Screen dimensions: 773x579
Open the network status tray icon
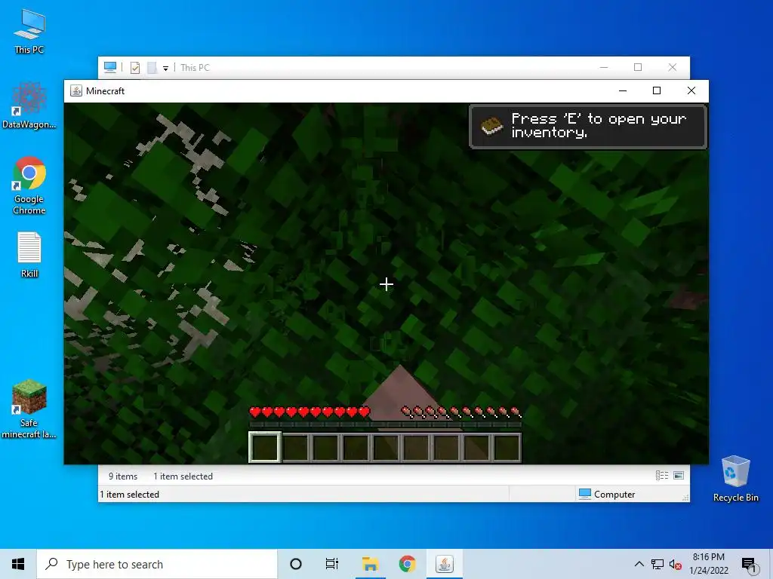click(658, 564)
